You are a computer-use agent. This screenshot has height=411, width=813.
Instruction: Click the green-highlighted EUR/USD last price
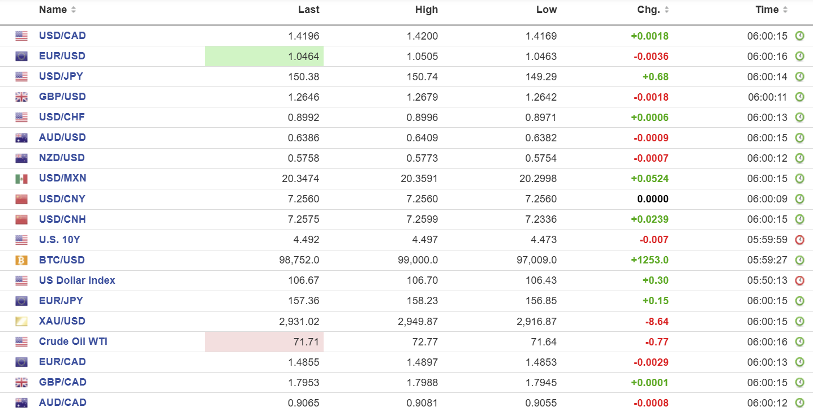pos(303,57)
